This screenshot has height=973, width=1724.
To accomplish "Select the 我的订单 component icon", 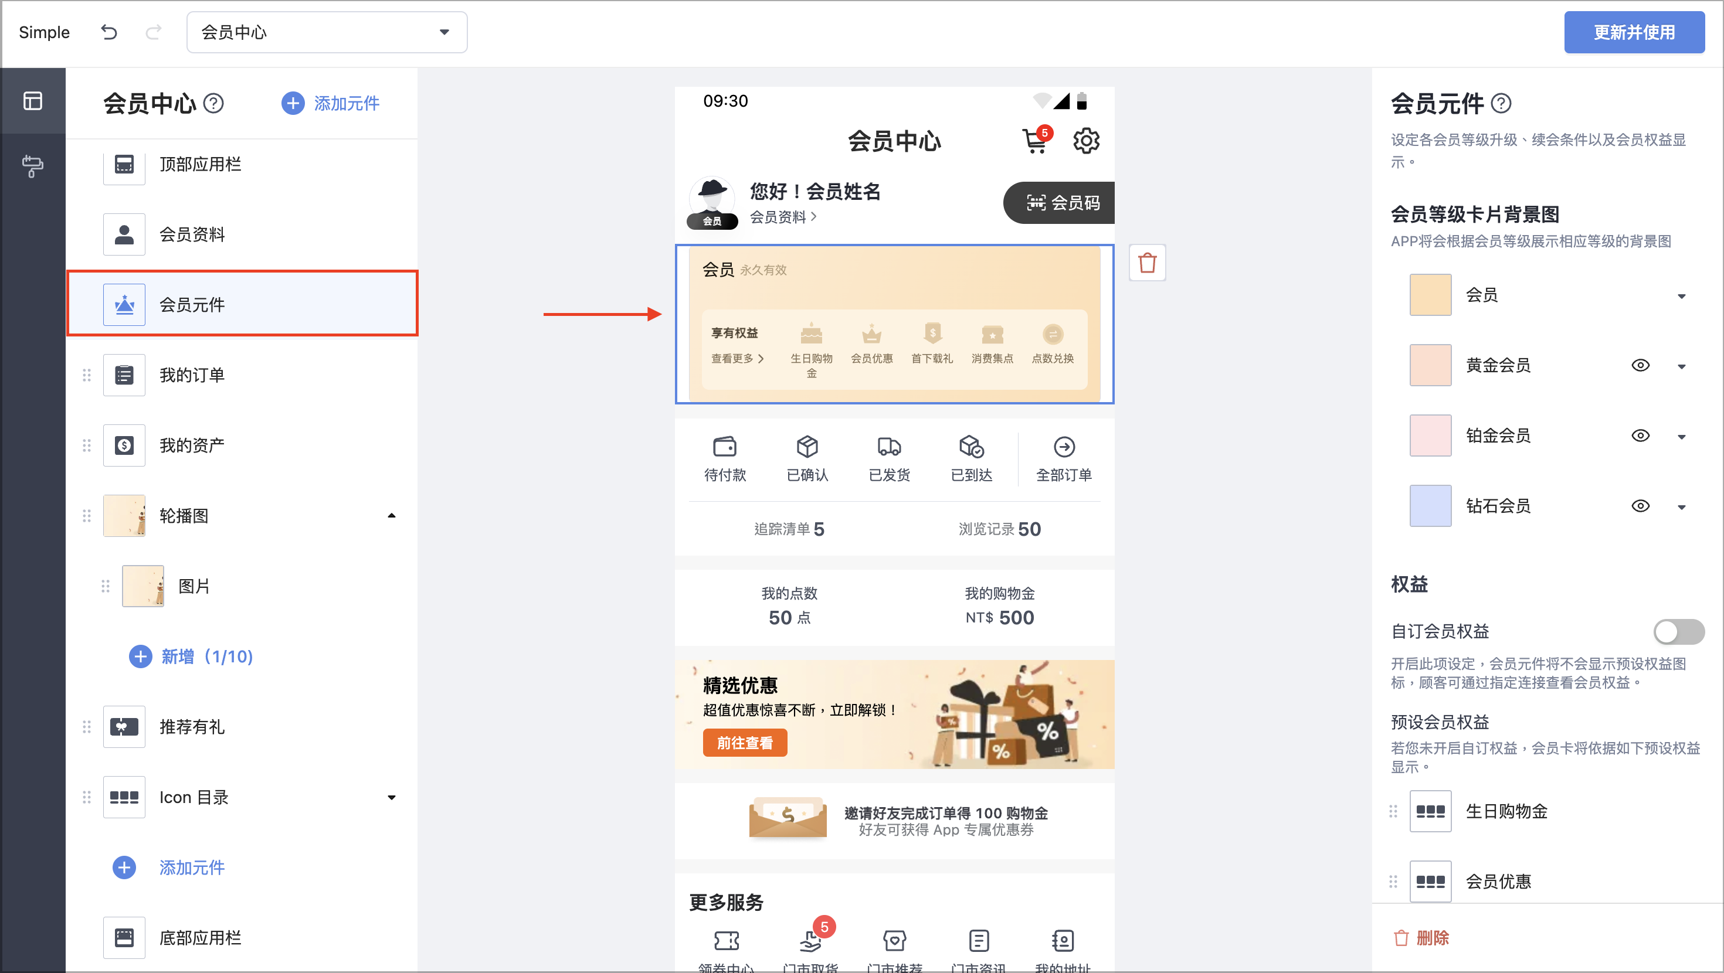I will click(124, 375).
